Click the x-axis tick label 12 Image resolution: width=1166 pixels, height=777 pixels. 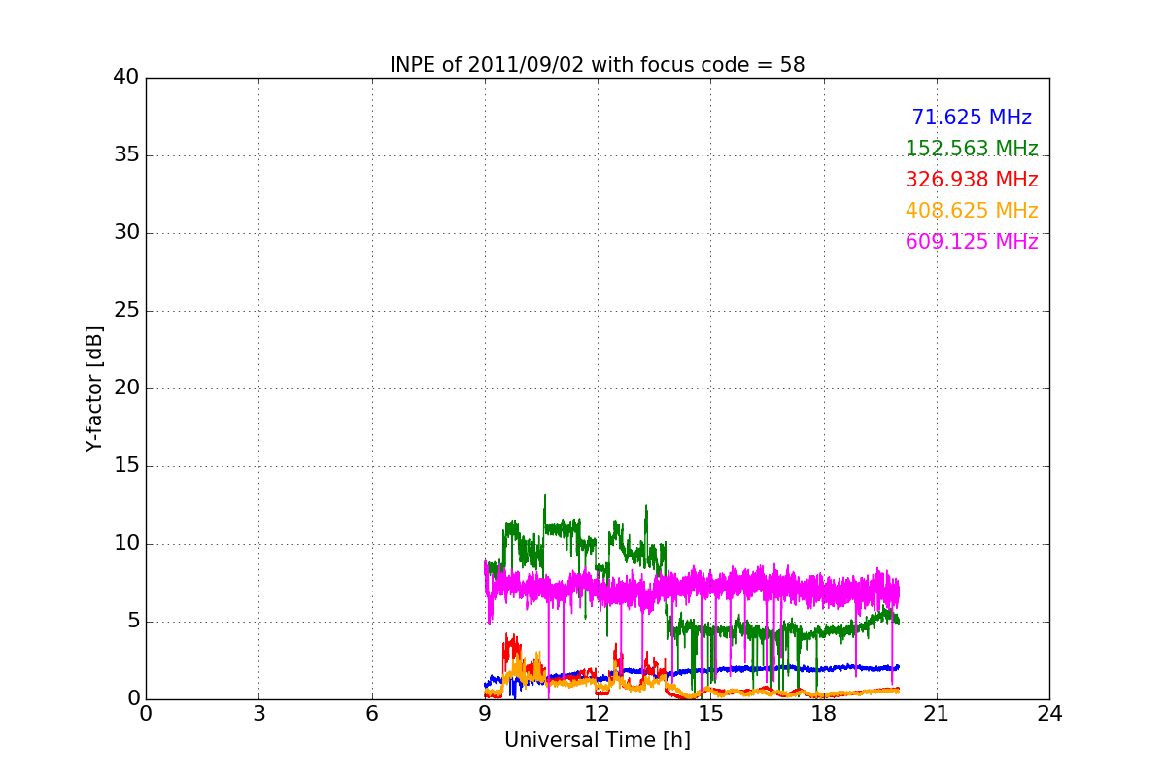[598, 714]
